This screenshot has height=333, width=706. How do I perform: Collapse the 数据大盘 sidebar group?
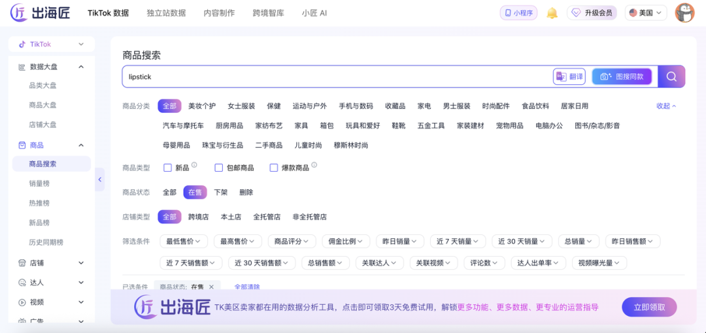(81, 67)
